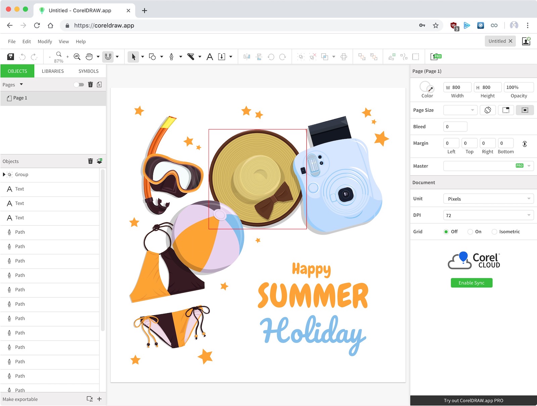This screenshot has width=537, height=406.
Task: Select the Pointer selection tool
Action: coord(133,57)
